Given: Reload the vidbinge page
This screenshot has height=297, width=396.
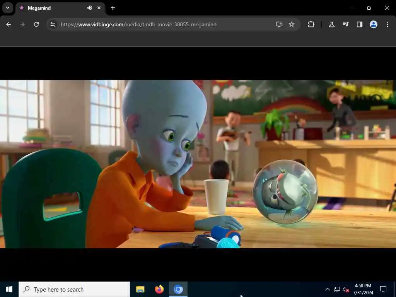Looking at the screenshot, I should click(x=36, y=24).
